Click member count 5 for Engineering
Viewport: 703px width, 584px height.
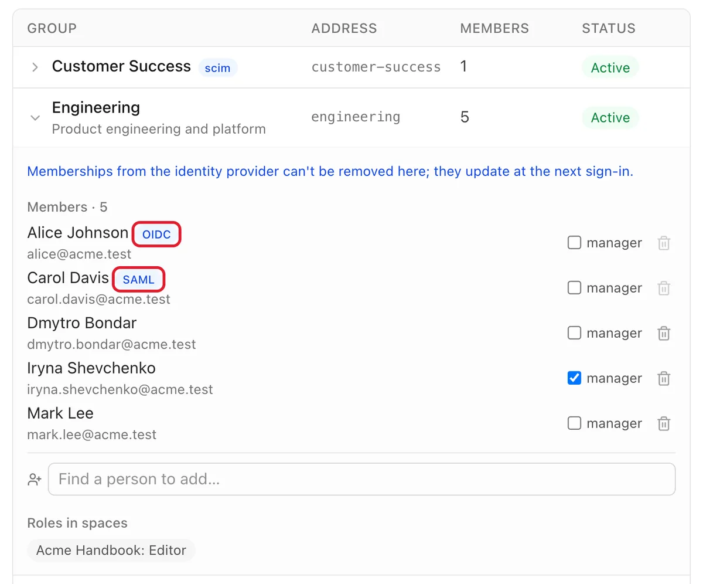click(x=465, y=117)
